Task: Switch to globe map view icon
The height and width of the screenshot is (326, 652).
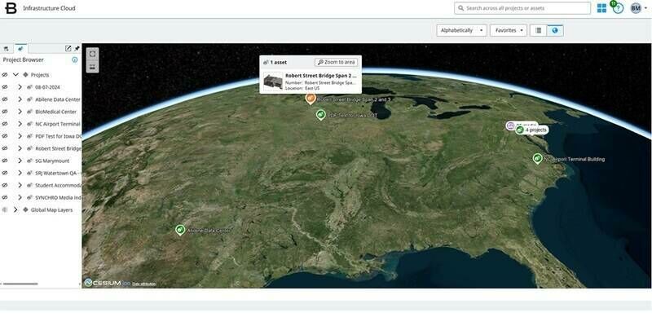Action: [555, 30]
